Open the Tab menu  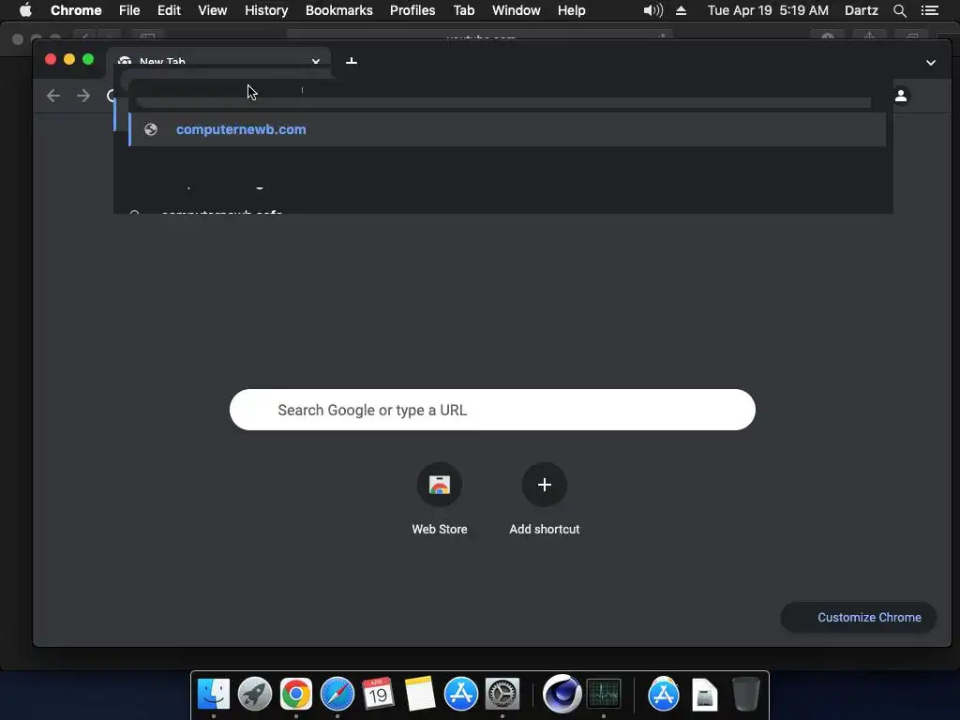(463, 10)
